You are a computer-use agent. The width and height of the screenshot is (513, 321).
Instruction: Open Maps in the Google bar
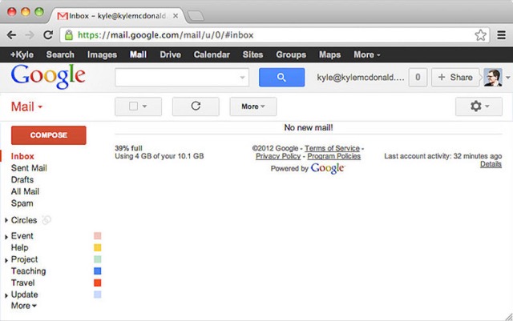tap(329, 54)
